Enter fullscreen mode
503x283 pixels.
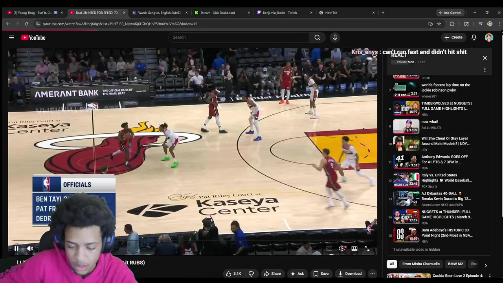[367, 248]
